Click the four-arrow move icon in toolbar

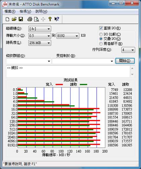pyautogui.click(x=43, y=19)
